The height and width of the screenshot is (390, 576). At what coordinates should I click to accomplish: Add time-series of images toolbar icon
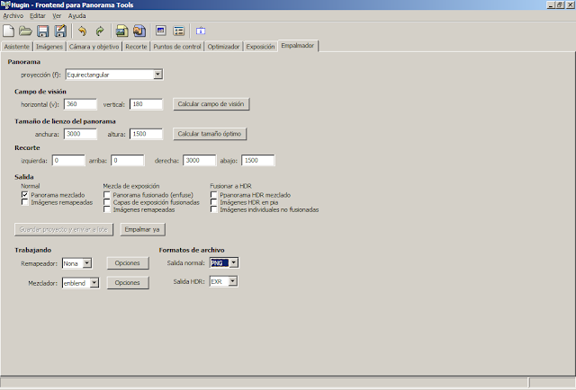click(x=139, y=31)
